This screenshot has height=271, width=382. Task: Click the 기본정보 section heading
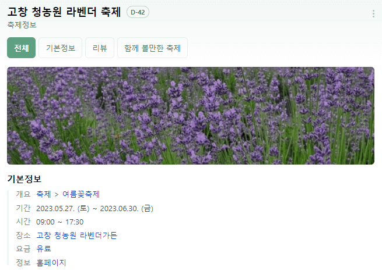24,179
